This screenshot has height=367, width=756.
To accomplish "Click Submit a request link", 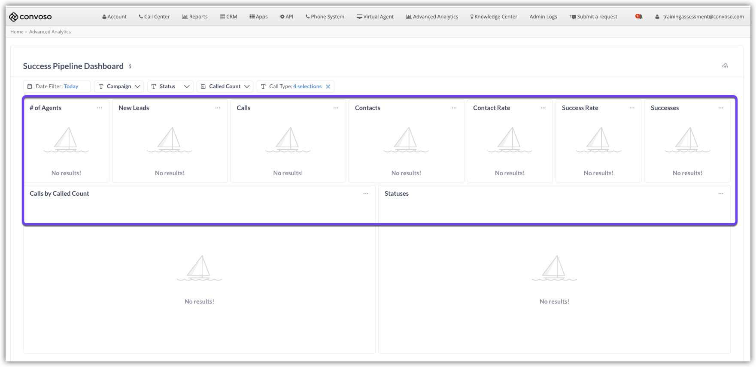I will point(593,17).
